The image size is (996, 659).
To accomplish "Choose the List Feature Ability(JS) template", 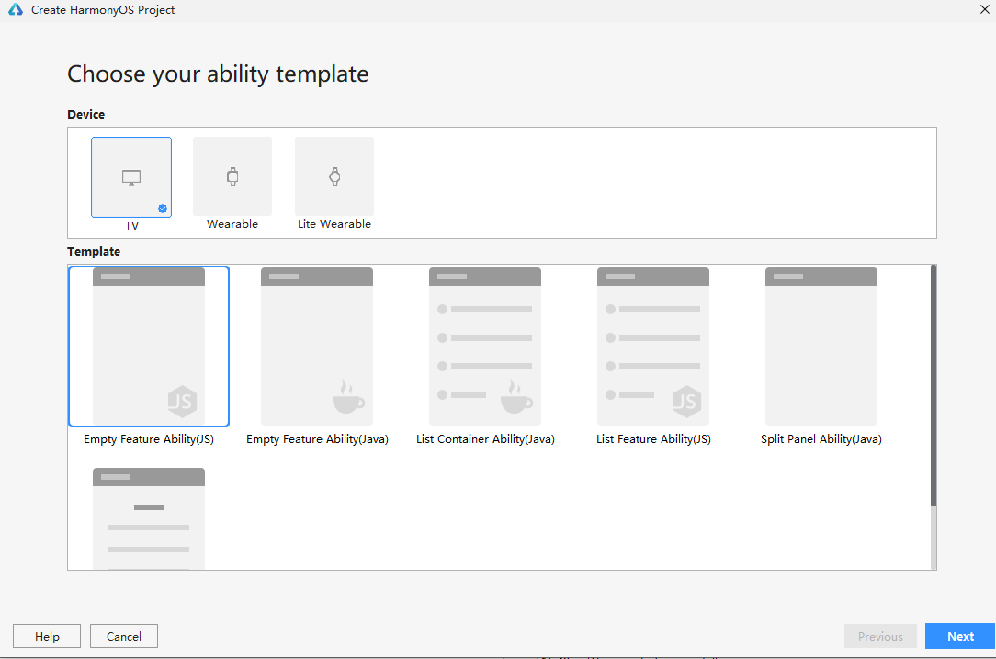I will pos(653,347).
